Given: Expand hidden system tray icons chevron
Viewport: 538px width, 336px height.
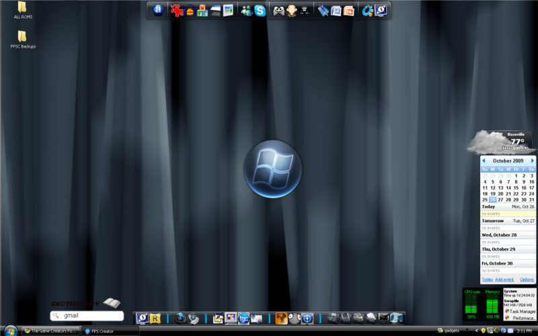Looking at the screenshot, I should (477, 331).
